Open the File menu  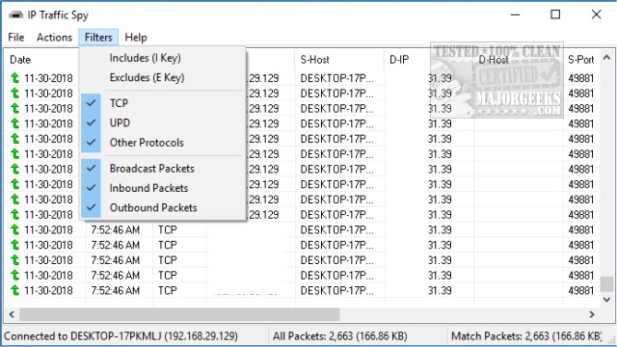pyautogui.click(x=16, y=38)
